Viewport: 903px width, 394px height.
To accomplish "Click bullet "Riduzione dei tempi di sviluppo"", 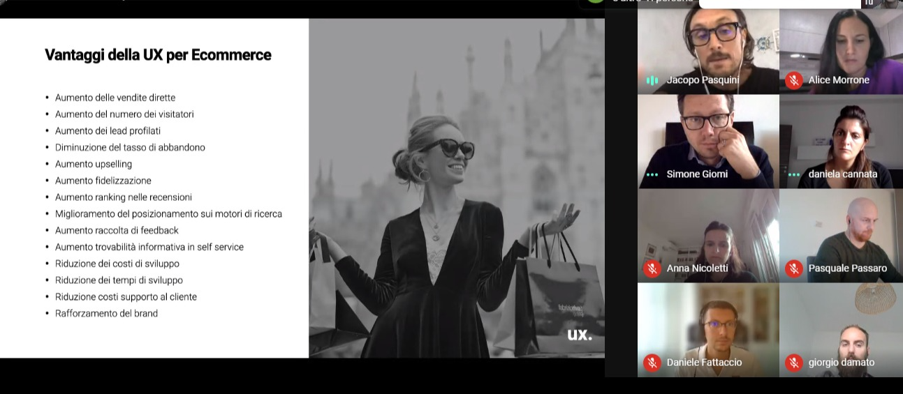I will click(x=119, y=280).
